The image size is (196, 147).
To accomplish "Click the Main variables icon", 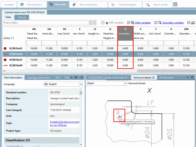I will [x=133, y=23].
